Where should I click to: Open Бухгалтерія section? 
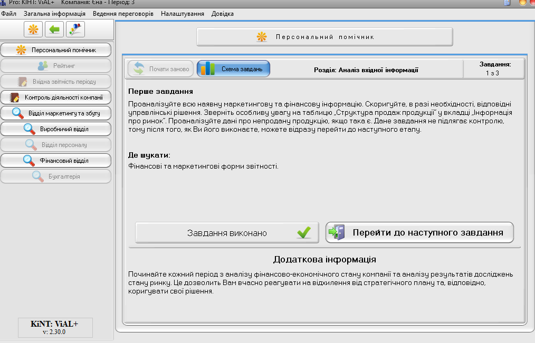56,177
